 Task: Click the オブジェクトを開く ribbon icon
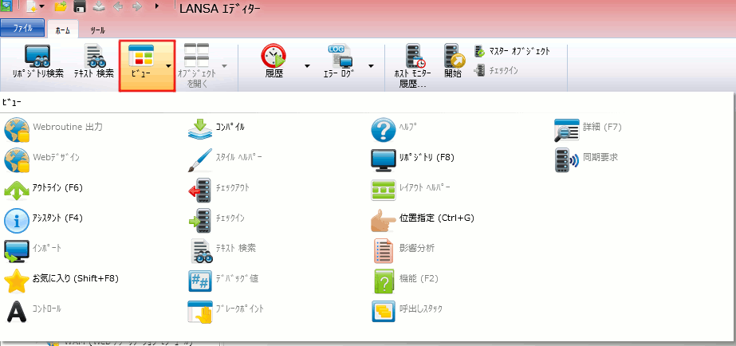pyautogui.click(x=197, y=55)
